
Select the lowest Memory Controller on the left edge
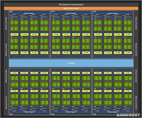[x=6, y=102]
